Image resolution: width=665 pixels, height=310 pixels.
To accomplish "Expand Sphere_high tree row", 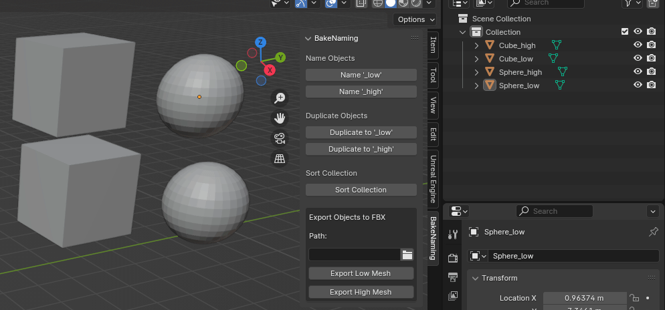I will pyautogui.click(x=476, y=72).
